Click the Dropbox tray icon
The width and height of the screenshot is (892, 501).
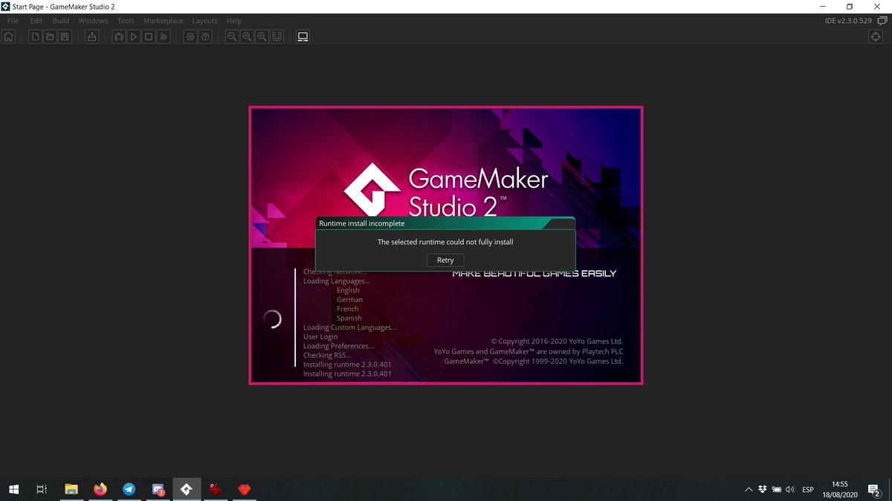pos(762,490)
